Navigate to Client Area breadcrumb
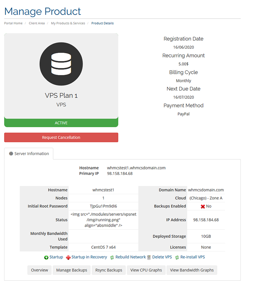Image resolution: width=280 pixels, height=281 pixels. click(37, 23)
